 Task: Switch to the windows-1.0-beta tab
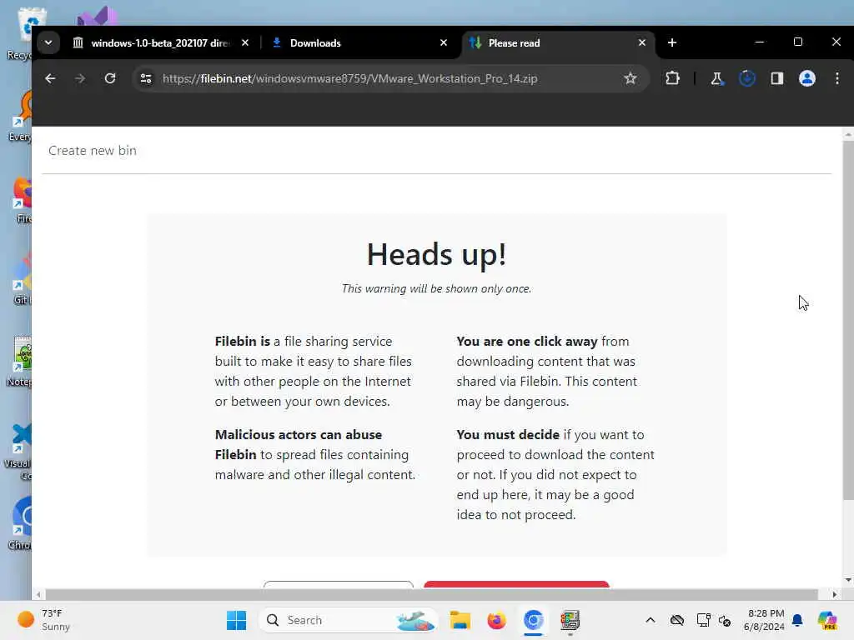click(x=160, y=43)
